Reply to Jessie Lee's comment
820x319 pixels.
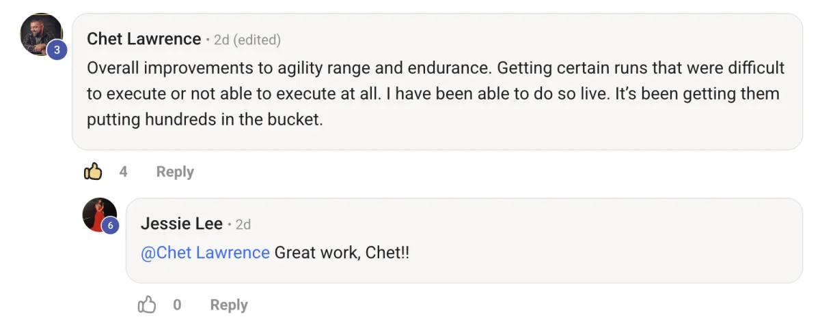click(x=228, y=305)
